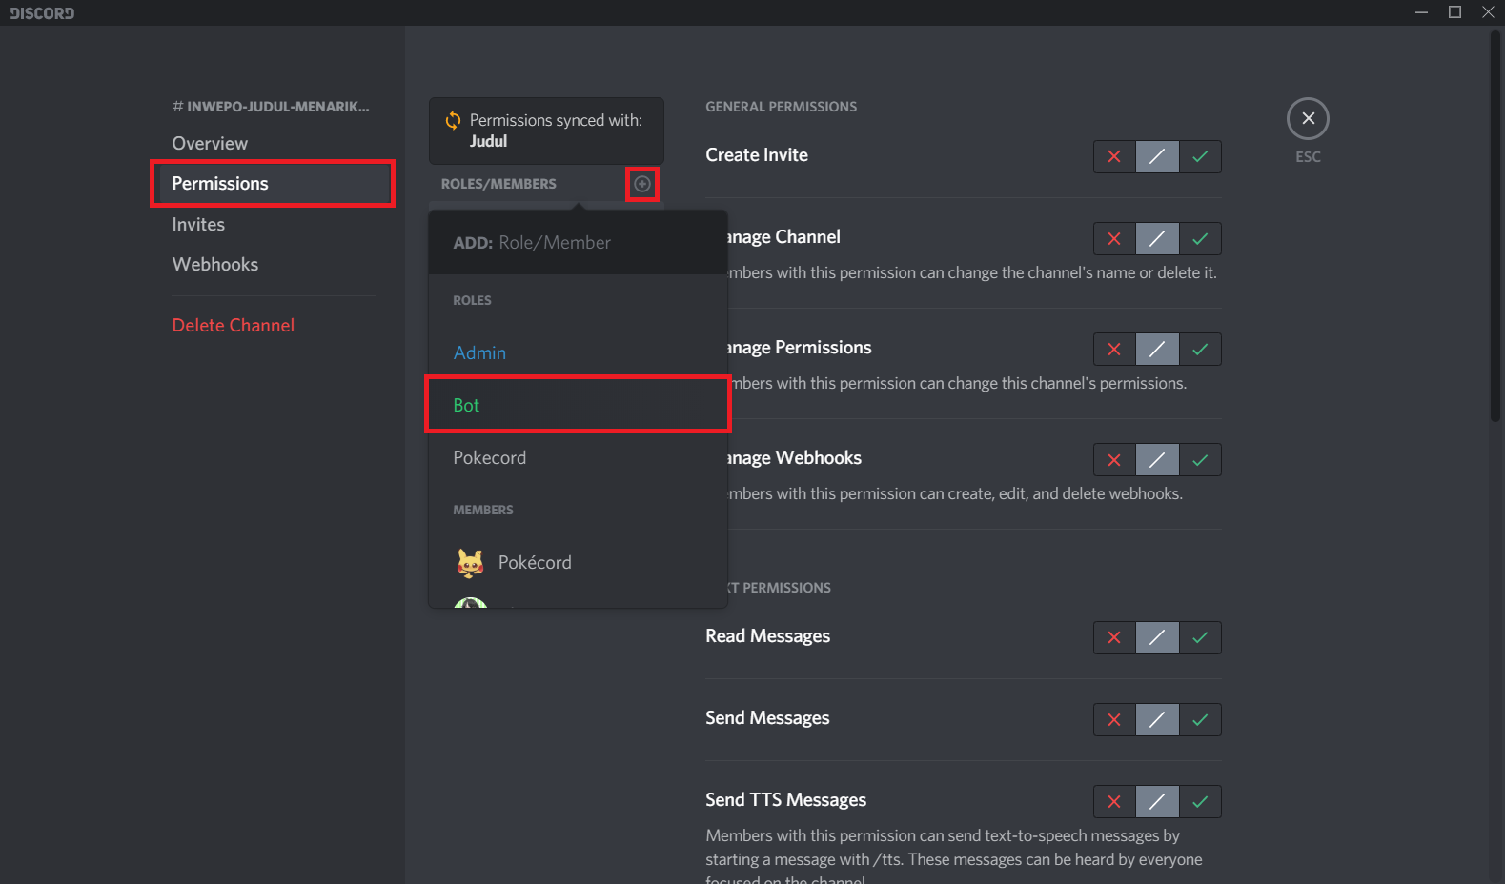
Task: Deny Manage Permissions toggle
Action: (x=1114, y=350)
